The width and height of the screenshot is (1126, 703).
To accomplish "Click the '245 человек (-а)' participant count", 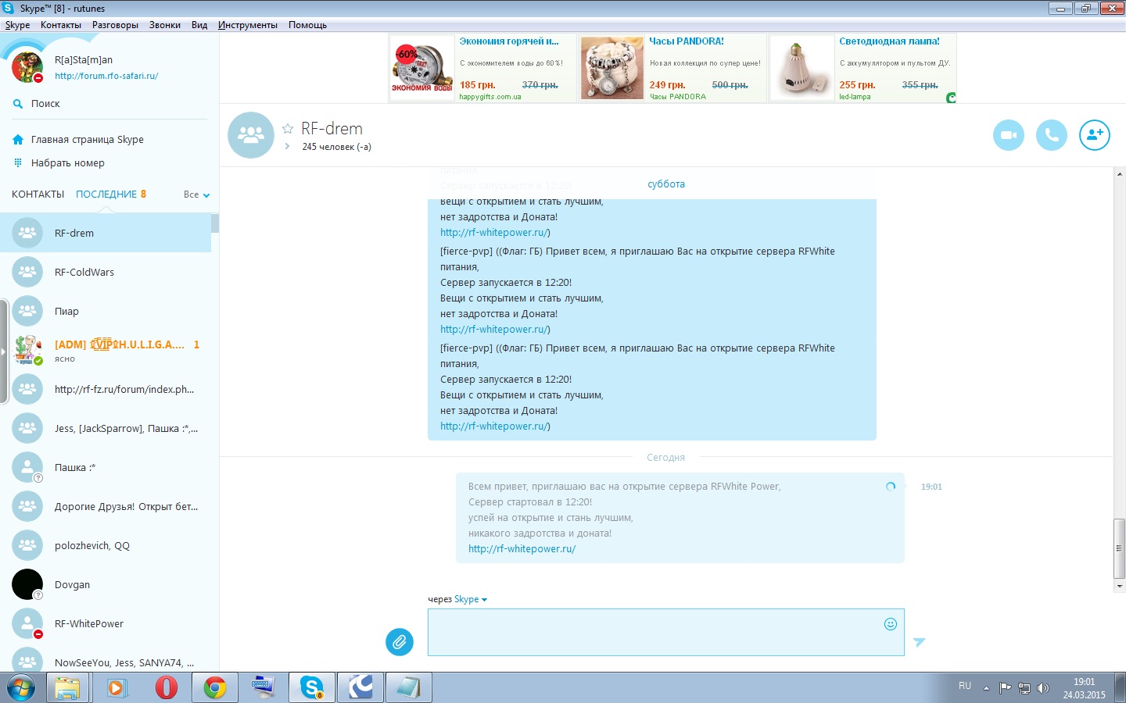I will pyautogui.click(x=336, y=147).
